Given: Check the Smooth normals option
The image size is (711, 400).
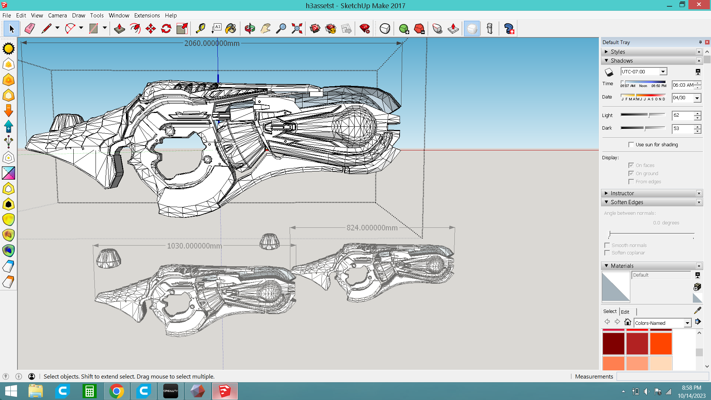Looking at the screenshot, I should [607, 246].
